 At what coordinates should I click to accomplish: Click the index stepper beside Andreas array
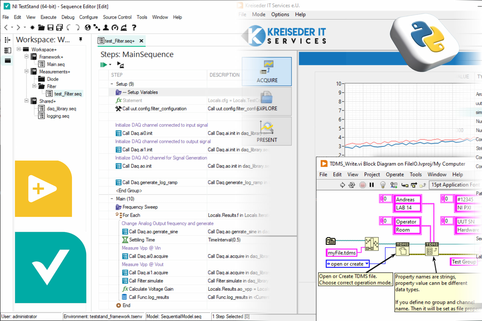(x=382, y=199)
